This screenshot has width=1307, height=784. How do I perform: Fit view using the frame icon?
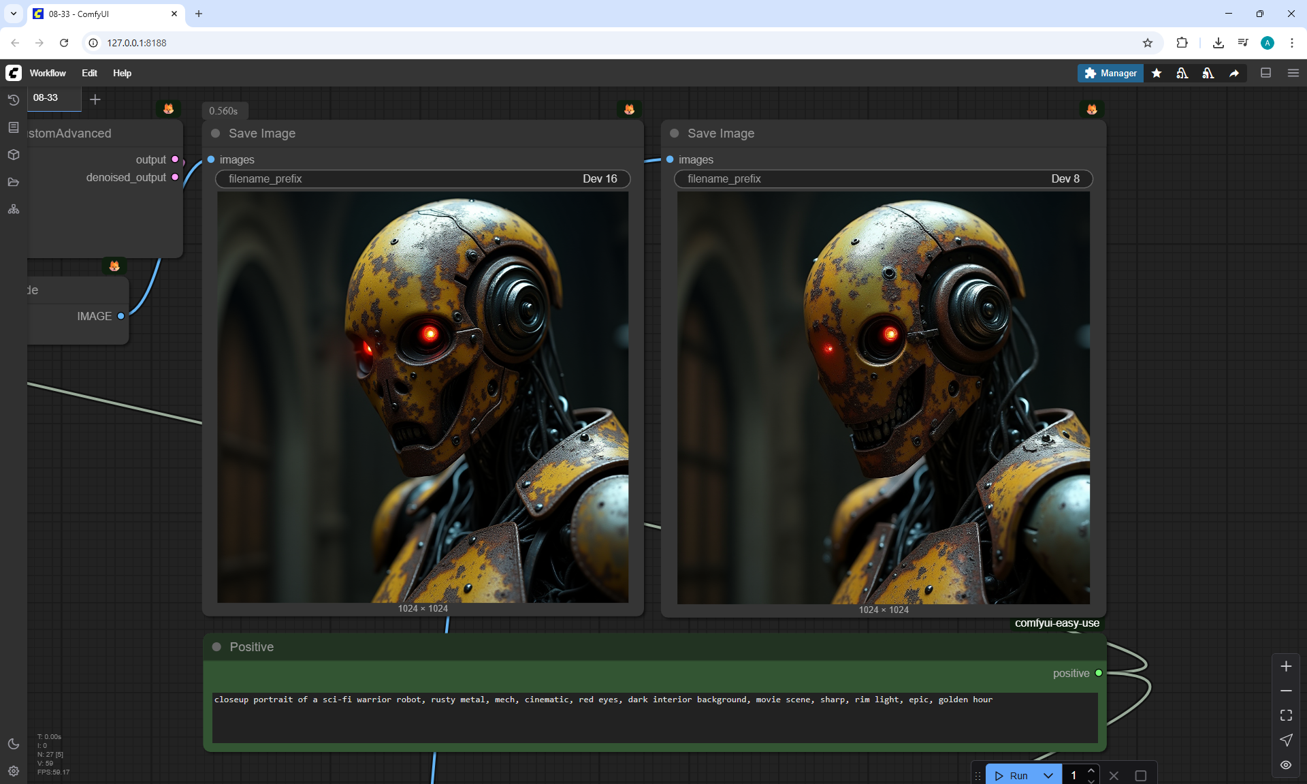pyautogui.click(x=1286, y=715)
